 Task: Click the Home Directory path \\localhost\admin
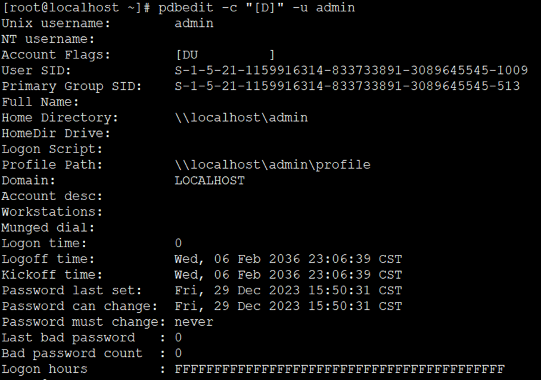(241, 117)
